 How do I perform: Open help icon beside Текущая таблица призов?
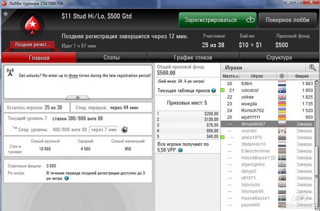tap(213, 91)
